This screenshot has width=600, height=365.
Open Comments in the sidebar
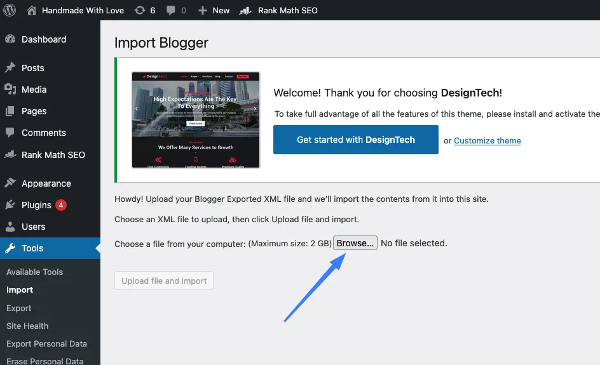pyautogui.click(x=44, y=133)
